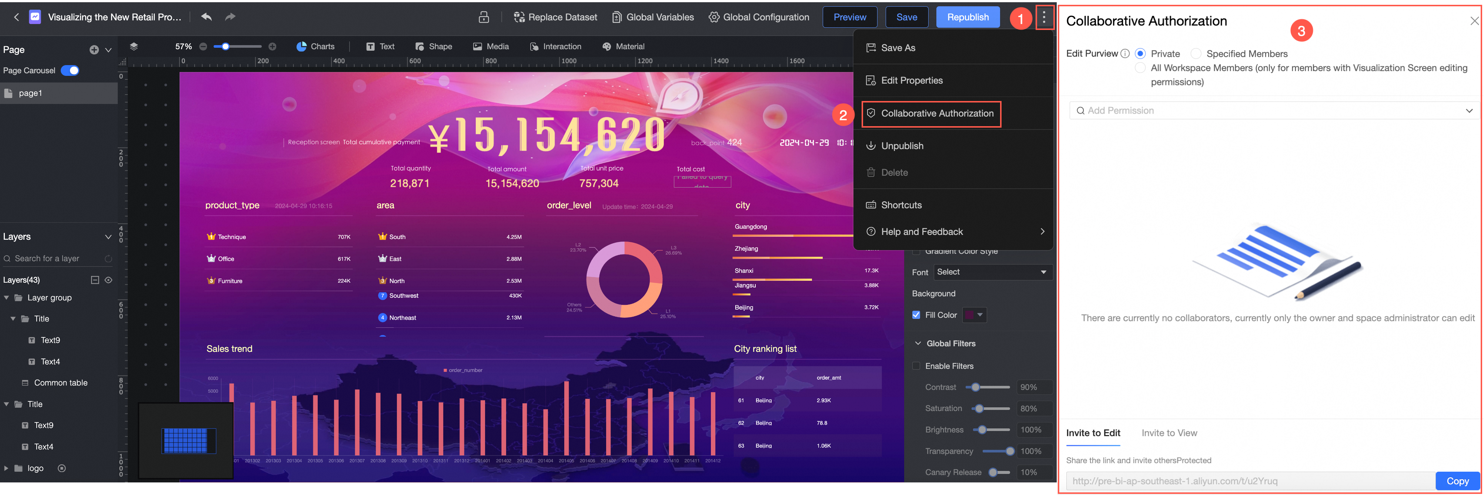
Task: Click the Republish button
Action: 968,17
